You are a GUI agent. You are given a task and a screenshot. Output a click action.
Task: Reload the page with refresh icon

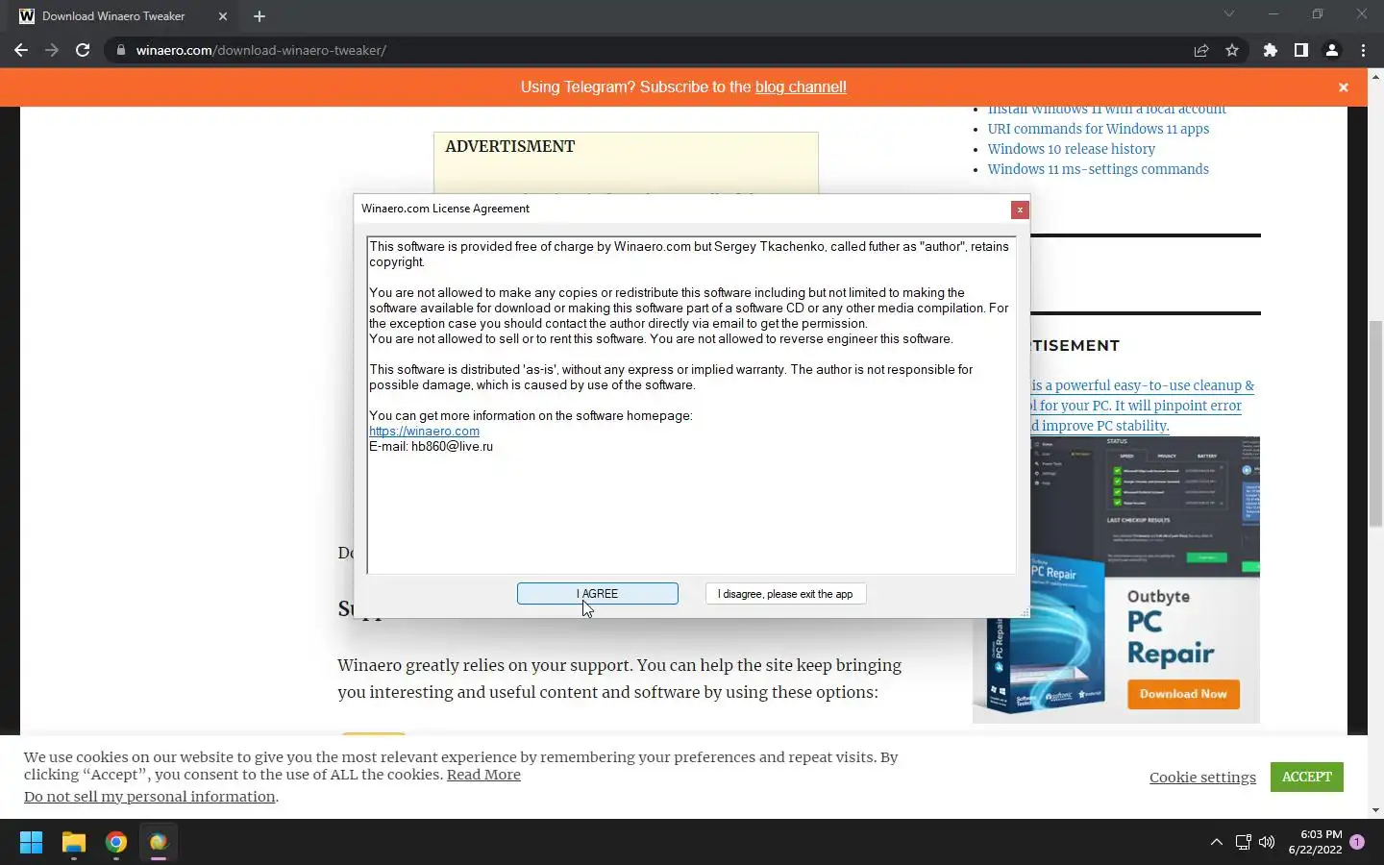[x=83, y=50]
